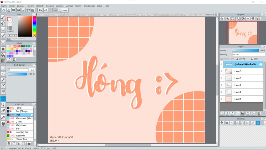Viewport: 266px width, 150px height.
Task: Open the Layer menu
Action: point(21,6)
